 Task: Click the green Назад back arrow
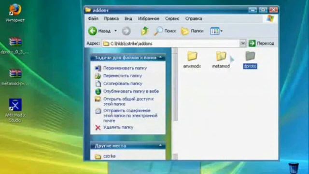(92, 31)
